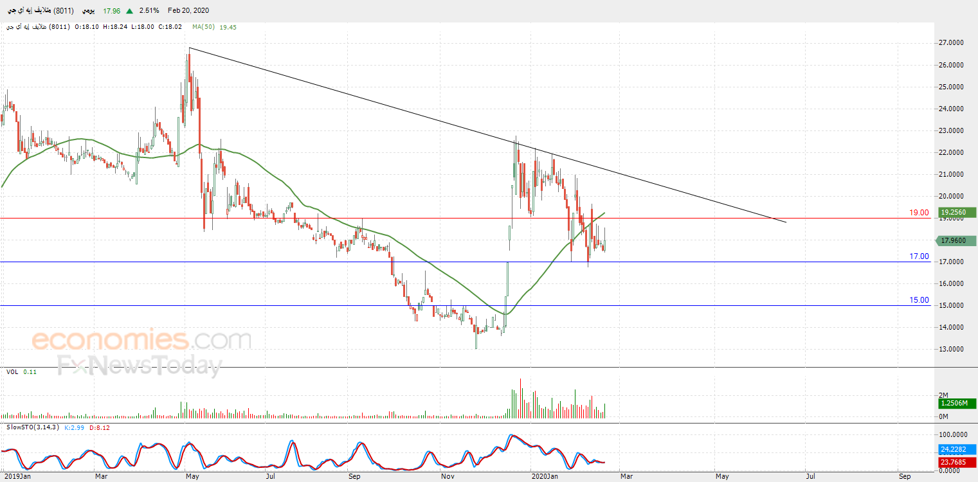Click the 16.0000 price axis label

(953, 283)
